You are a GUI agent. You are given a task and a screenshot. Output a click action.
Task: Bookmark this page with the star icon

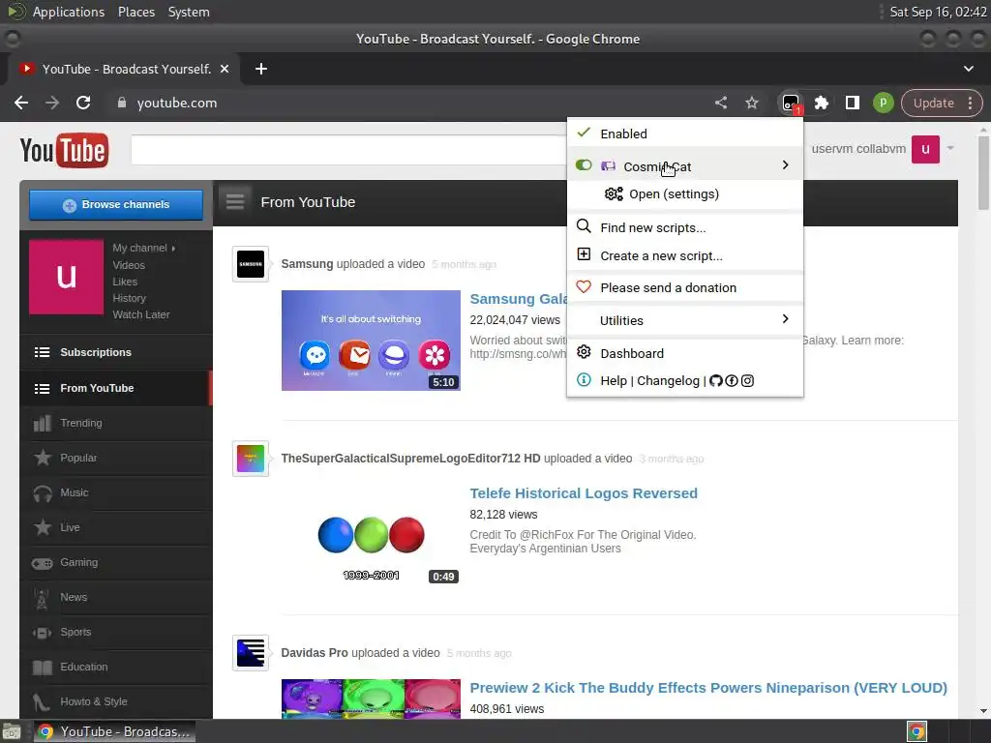point(751,103)
